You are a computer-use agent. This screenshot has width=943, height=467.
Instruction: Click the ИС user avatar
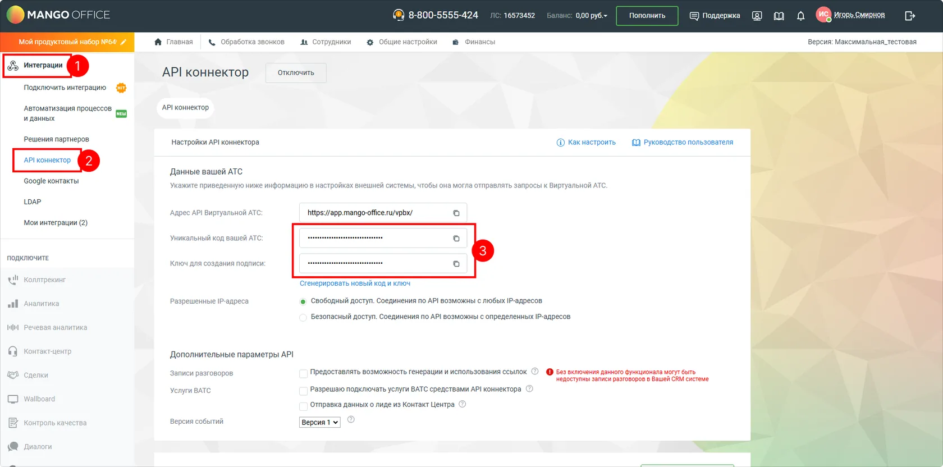[x=823, y=15]
